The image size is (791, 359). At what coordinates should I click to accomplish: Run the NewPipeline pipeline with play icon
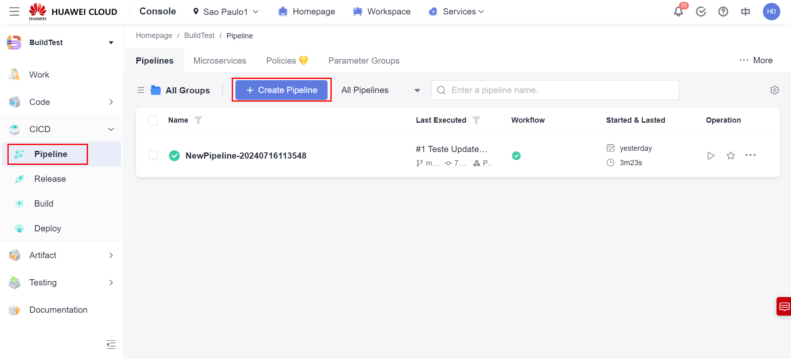710,156
